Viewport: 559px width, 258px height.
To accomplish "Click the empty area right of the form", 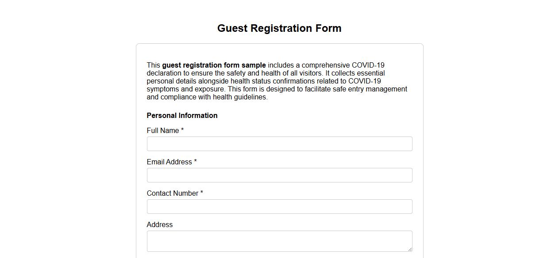I will (x=487, y=133).
